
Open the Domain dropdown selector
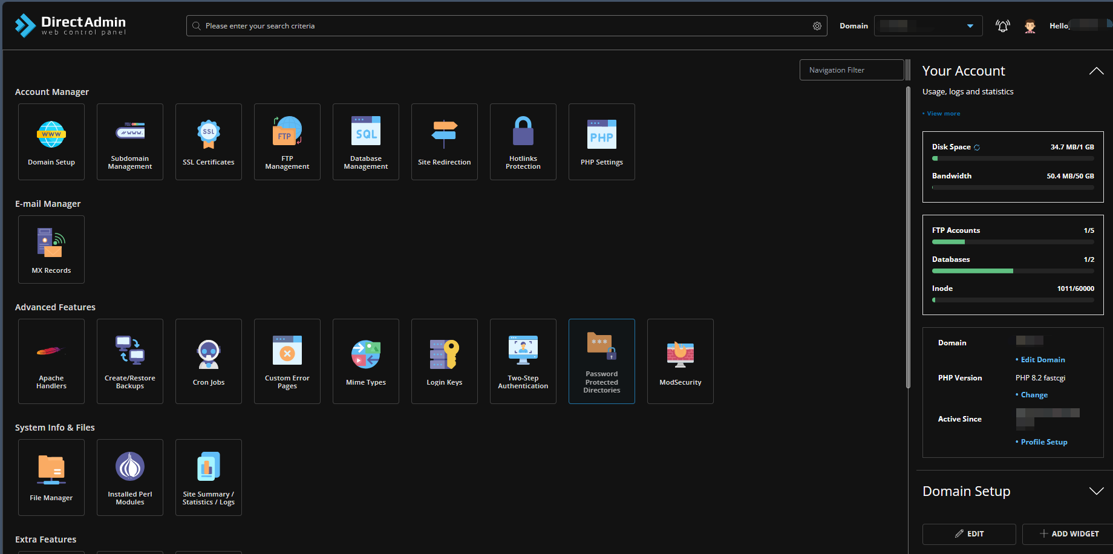pyautogui.click(x=928, y=26)
